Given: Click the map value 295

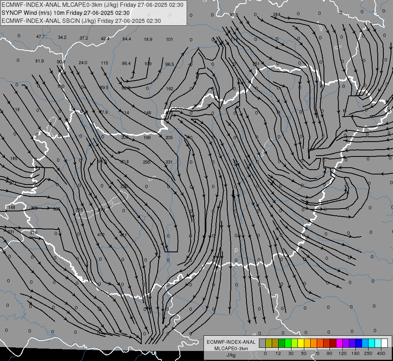Looking at the screenshot, I should (x=147, y=162).
